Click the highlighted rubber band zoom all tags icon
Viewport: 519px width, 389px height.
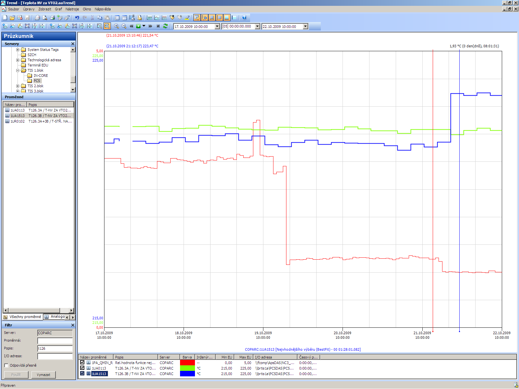107,26
